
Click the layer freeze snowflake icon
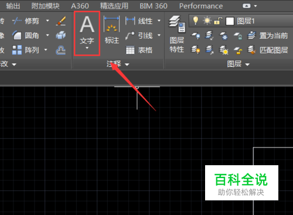(x=224, y=36)
